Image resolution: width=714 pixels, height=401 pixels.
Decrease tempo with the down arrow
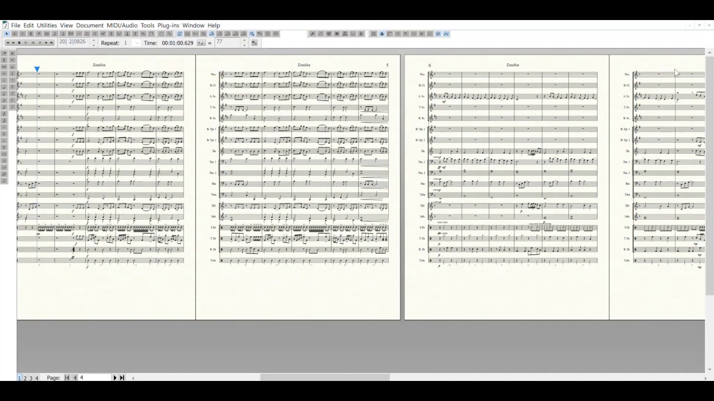point(244,45)
